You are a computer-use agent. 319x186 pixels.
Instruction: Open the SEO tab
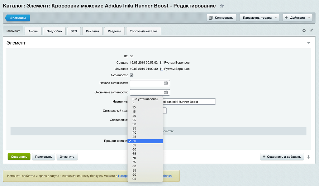tap(74, 31)
